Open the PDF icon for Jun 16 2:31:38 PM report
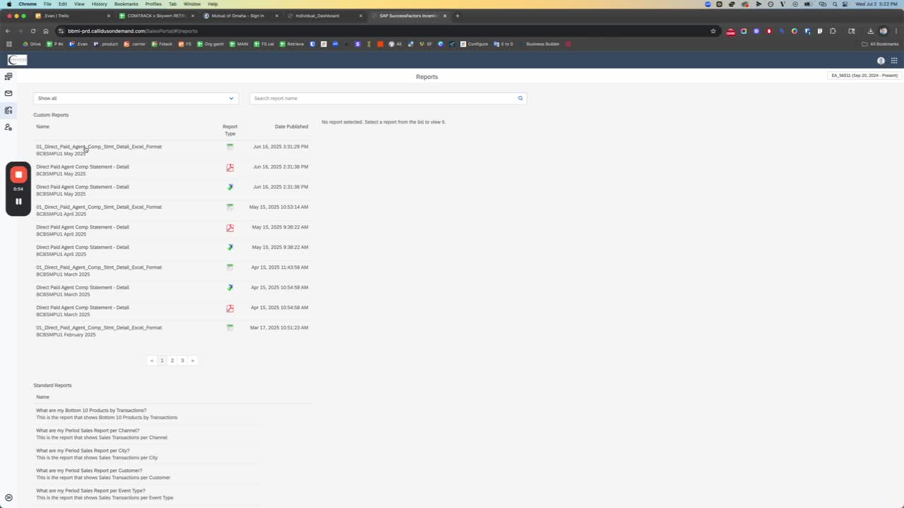This screenshot has height=508, width=904. pos(230,167)
